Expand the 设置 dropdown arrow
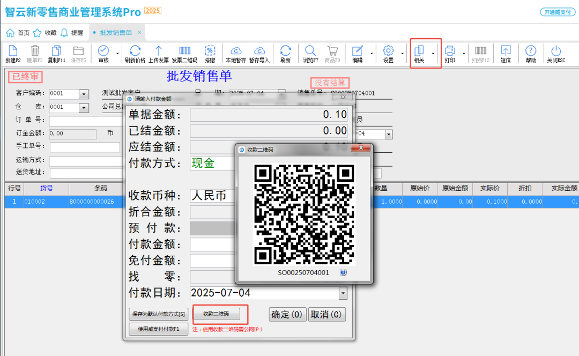579x356 pixels. (x=402, y=54)
